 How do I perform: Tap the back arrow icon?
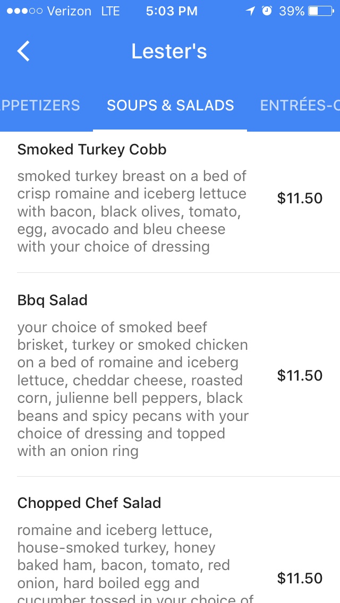[24, 51]
